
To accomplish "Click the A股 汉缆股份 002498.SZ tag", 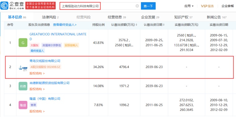I will [x=45, y=67].
